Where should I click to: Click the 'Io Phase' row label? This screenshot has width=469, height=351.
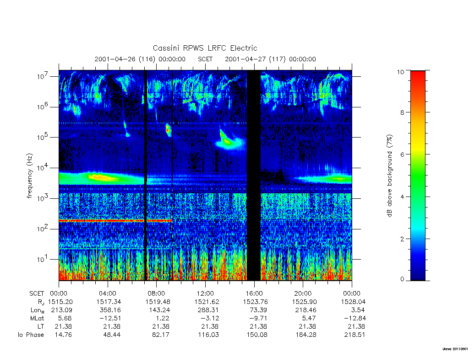pos(31,335)
